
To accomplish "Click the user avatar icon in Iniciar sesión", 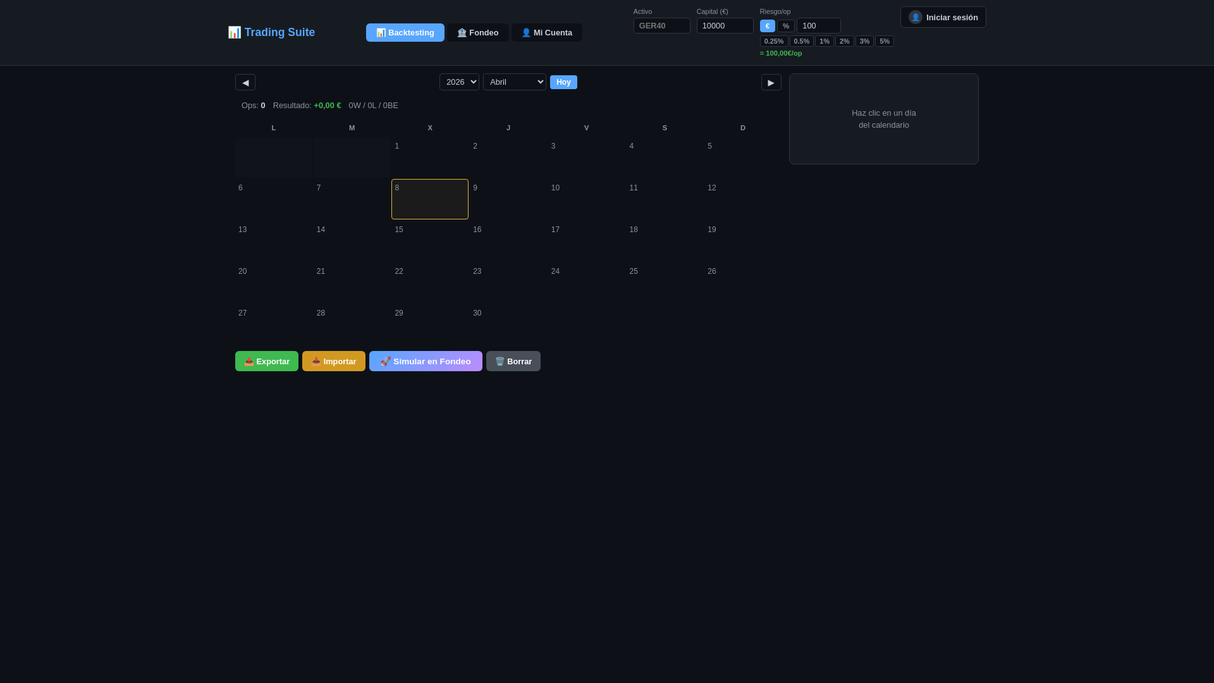I will coord(915,17).
